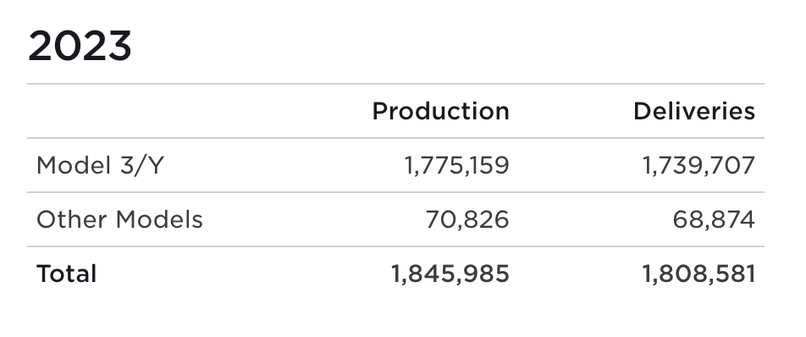The height and width of the screenshot is (337, 806).
Task: Select Model 3/Y production value 1,775,159
Action: [x=457, y=166]
